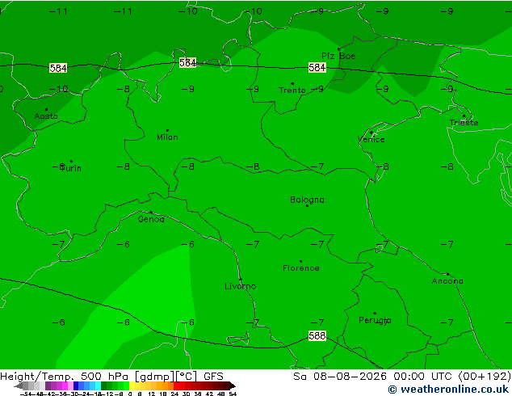The image size is (512, 396).
Task: Click the magenta swatch in the color legend
Action: (x=65, y=385)
